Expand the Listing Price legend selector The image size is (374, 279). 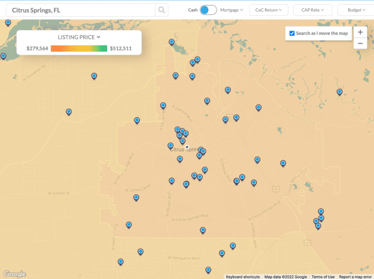point(78,37)
